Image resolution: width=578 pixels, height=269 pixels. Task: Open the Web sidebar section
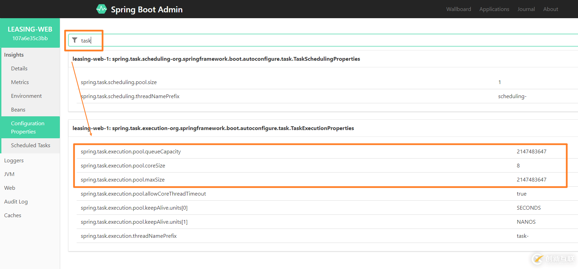click(10, 188)
